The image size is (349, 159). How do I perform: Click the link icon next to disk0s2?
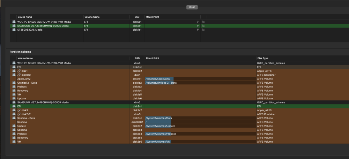point(19,75)
